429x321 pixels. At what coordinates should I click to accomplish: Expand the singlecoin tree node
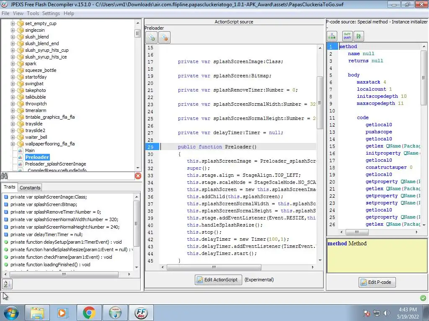point(13,30)
